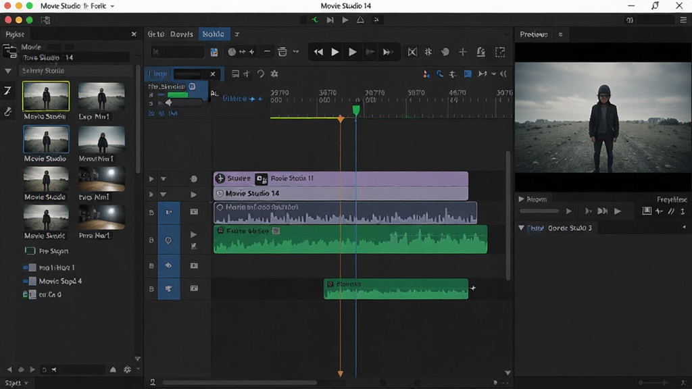Select the highlighted Soldio tab
The width and height of the screenshot is (692, 389).
(214, 34)
